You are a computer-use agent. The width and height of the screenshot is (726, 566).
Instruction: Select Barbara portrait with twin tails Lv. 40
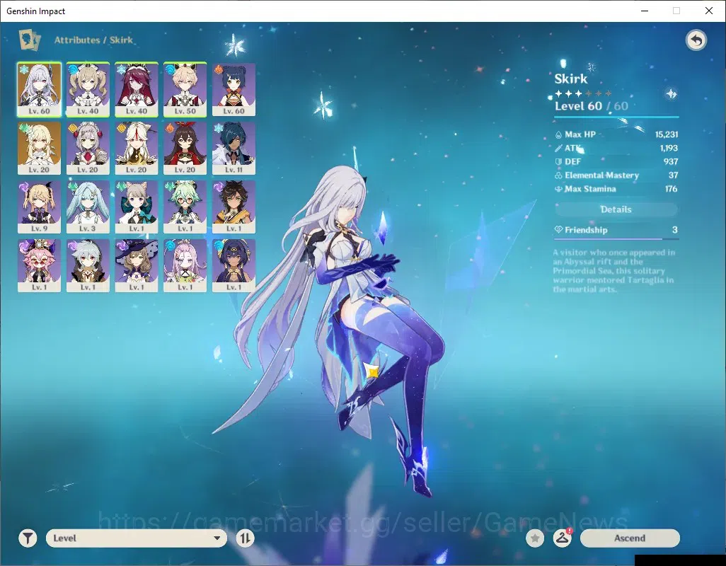click(x=88, y=89)
